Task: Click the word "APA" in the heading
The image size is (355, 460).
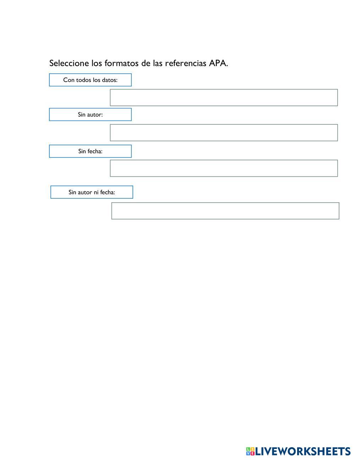Action: pyautogui.click(x=217, y=63)
